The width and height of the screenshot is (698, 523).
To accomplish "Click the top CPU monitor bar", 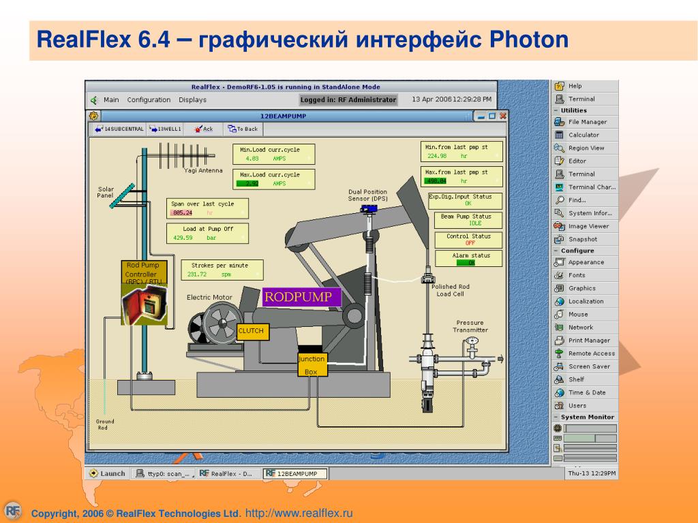I will [x=590, y=428].
